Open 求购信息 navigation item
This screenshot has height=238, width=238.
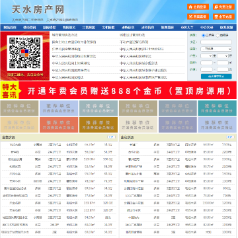[x=128, y=28]
